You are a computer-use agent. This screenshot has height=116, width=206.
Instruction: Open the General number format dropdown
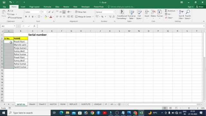coord(114,12)
